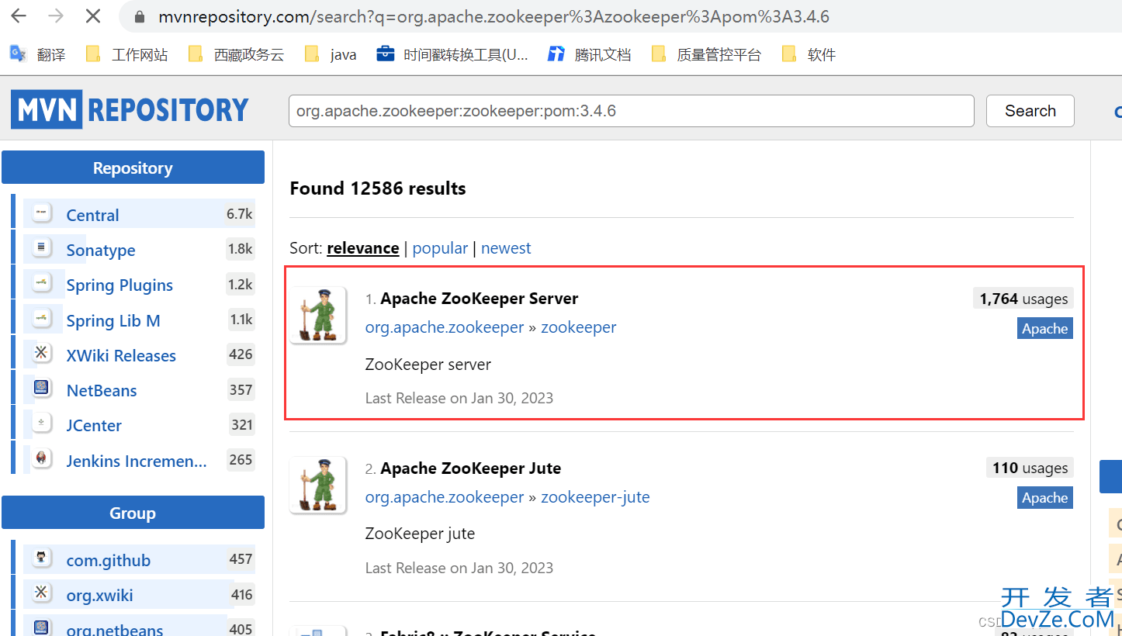Click the Found 12586 results heading

378,188
